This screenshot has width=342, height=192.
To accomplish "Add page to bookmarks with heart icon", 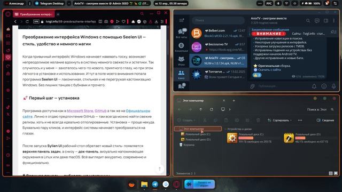I will pyautogui.click(x=123, y=21).
